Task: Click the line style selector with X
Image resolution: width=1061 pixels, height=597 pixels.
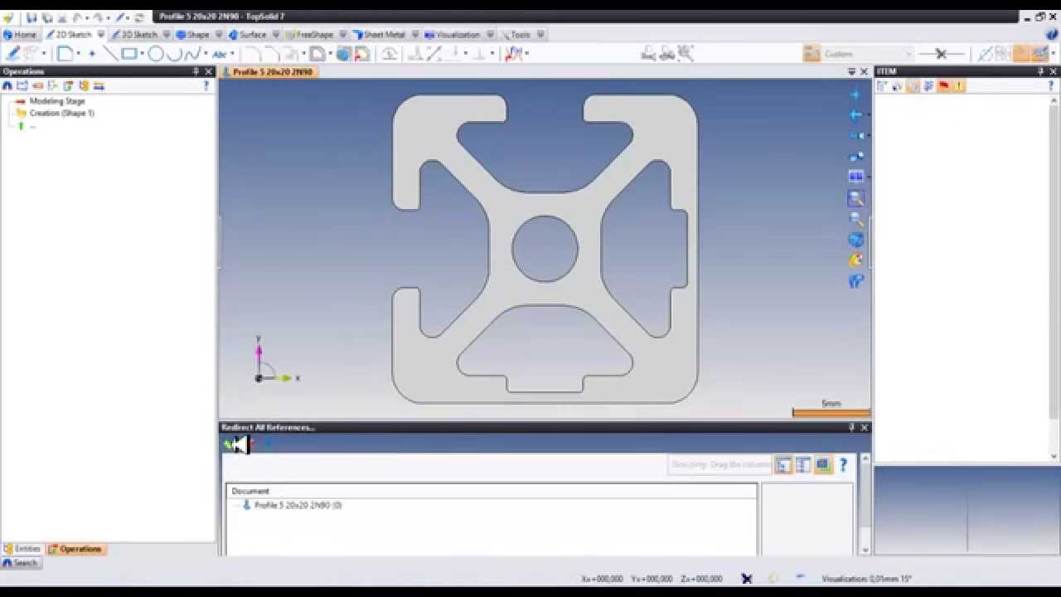Action: click(942, 54)
